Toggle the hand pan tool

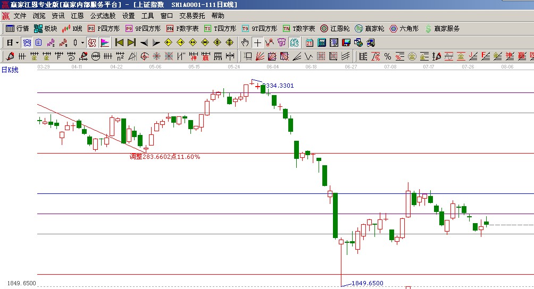click(x=245, y=42)
